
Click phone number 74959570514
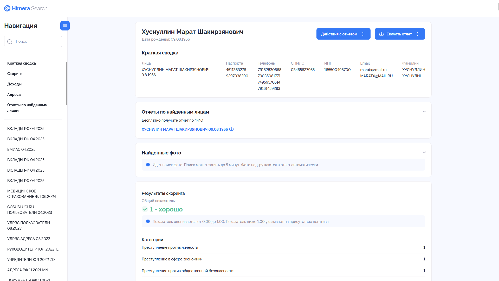pyautogui.click(x=269, y=82)
